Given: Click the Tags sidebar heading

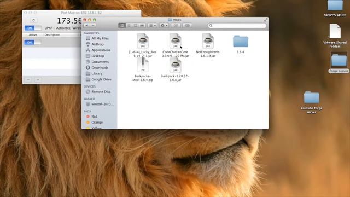Looking at the screenshot, I should point(87,111).
